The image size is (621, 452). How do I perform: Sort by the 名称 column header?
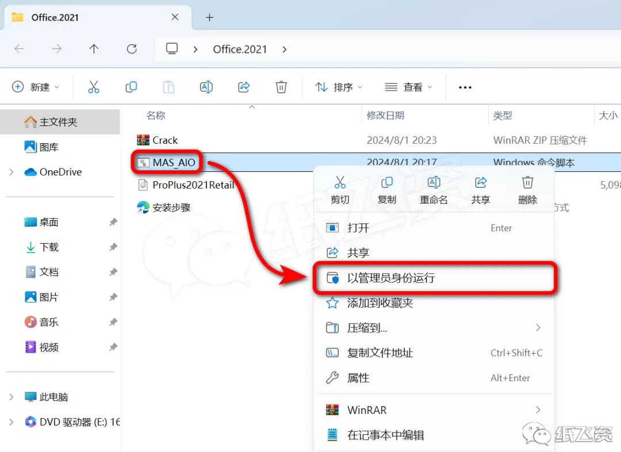(x=156, y=115)
